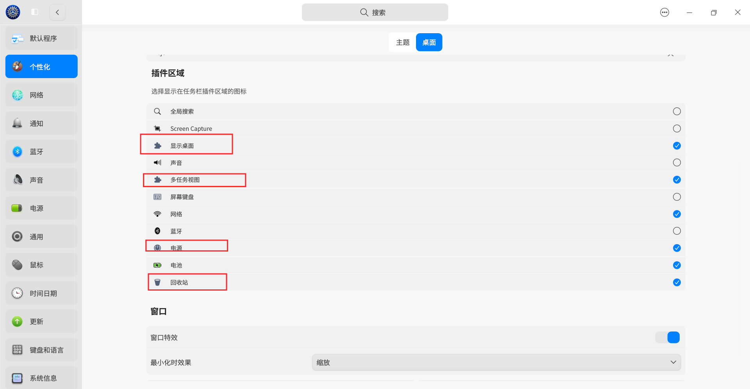Click the '插件区域' section heading
This screenshot has height=389, width=750.
168,73
